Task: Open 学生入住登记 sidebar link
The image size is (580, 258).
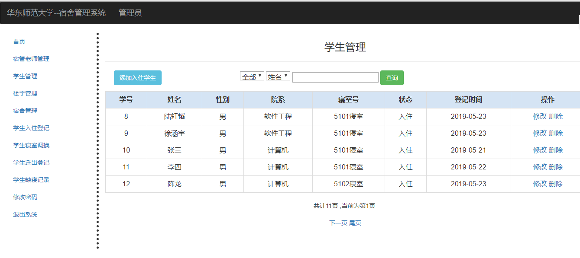Action: click(31, 128)
